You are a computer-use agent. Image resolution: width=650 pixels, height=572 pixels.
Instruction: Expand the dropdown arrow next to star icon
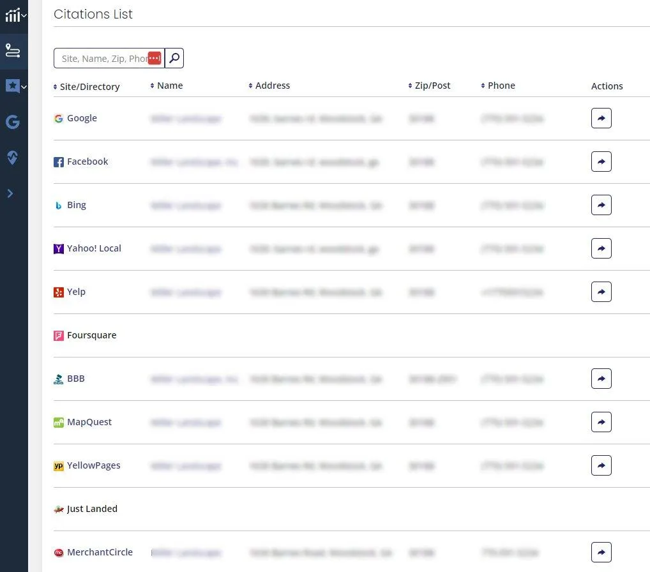tap(24, 87)
